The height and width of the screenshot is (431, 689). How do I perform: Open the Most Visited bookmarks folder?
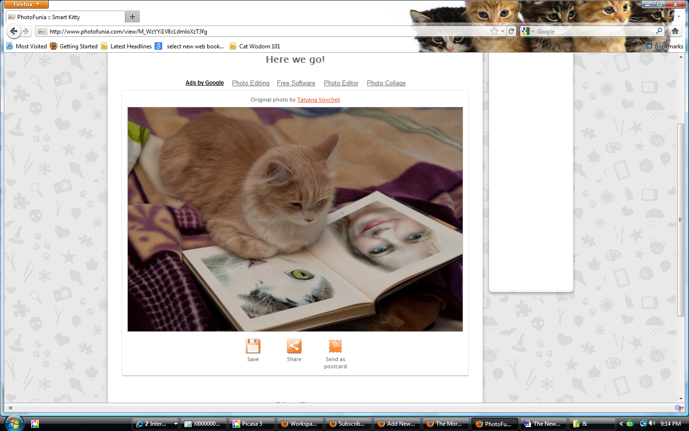click(x=27, y=46)
